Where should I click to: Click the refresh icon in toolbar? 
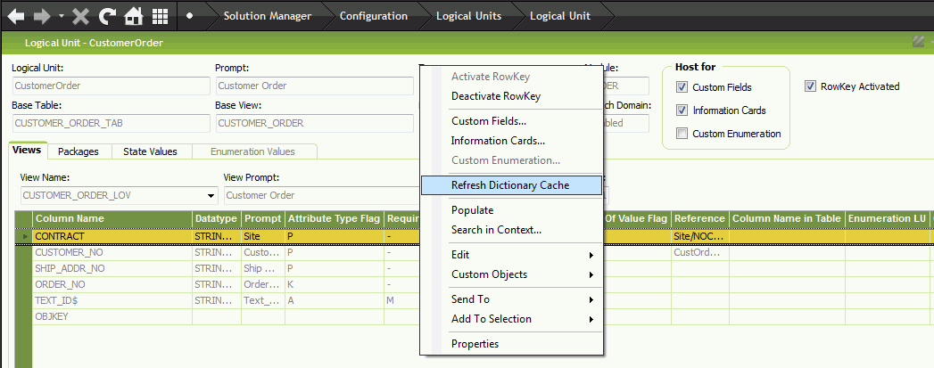click(x=107, y=16)
